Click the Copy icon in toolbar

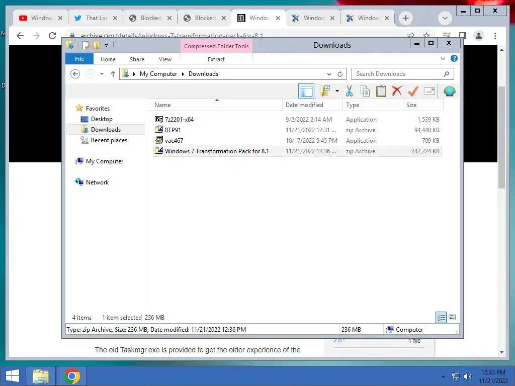(365, 91)
